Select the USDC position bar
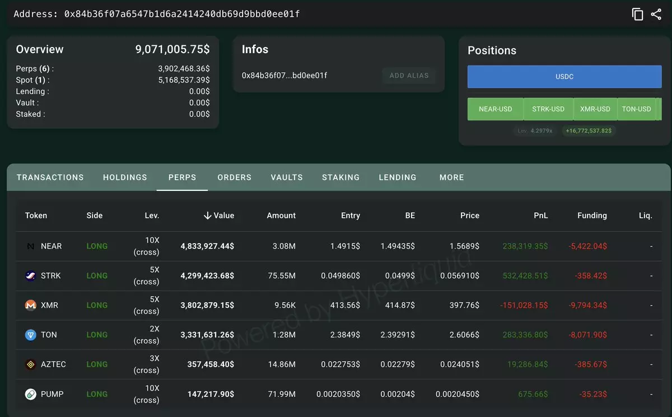Screen dimensions: 672x417 pos(564,77)
